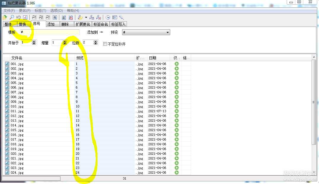Open the 预设 preset dropdown

(x=168, y=32)
